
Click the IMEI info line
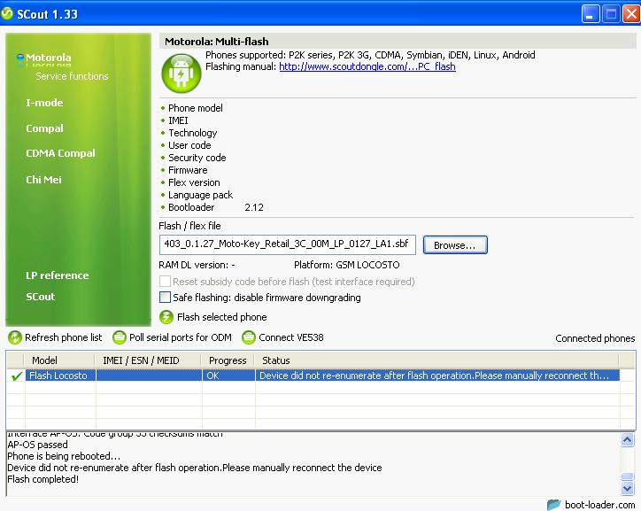tap(178, 120)
